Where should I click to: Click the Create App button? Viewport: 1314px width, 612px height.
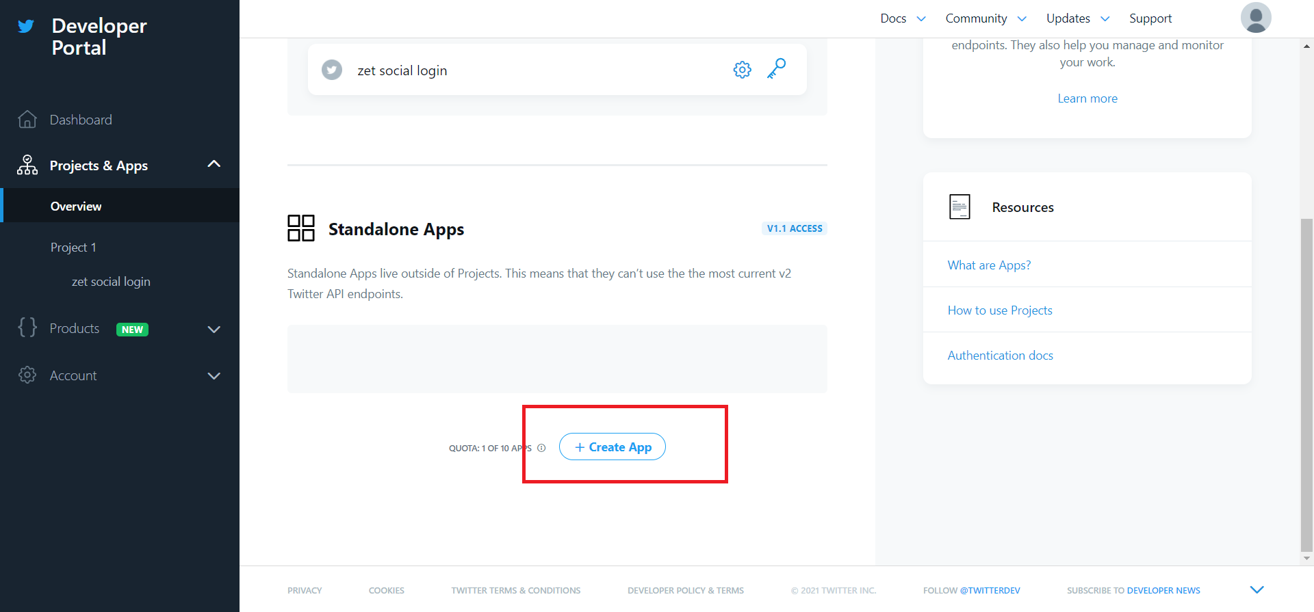[612, 447]
